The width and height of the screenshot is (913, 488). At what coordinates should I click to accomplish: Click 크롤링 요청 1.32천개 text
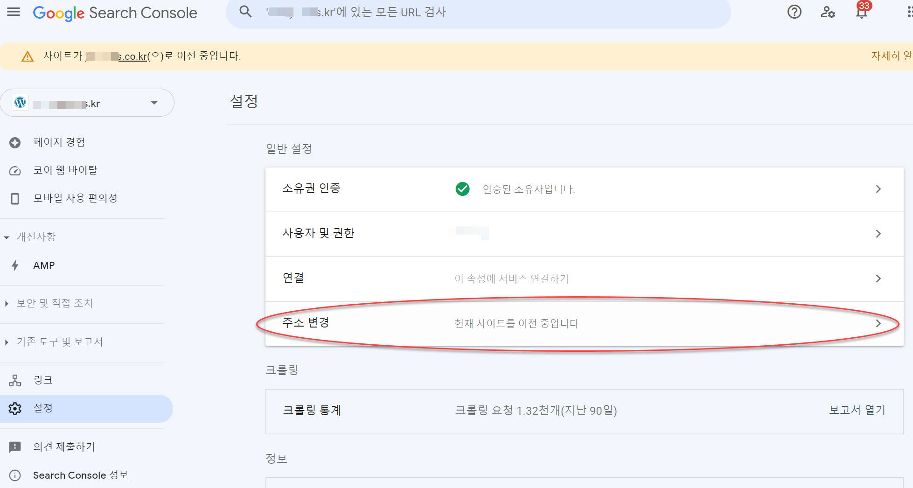tap(536, 411)
